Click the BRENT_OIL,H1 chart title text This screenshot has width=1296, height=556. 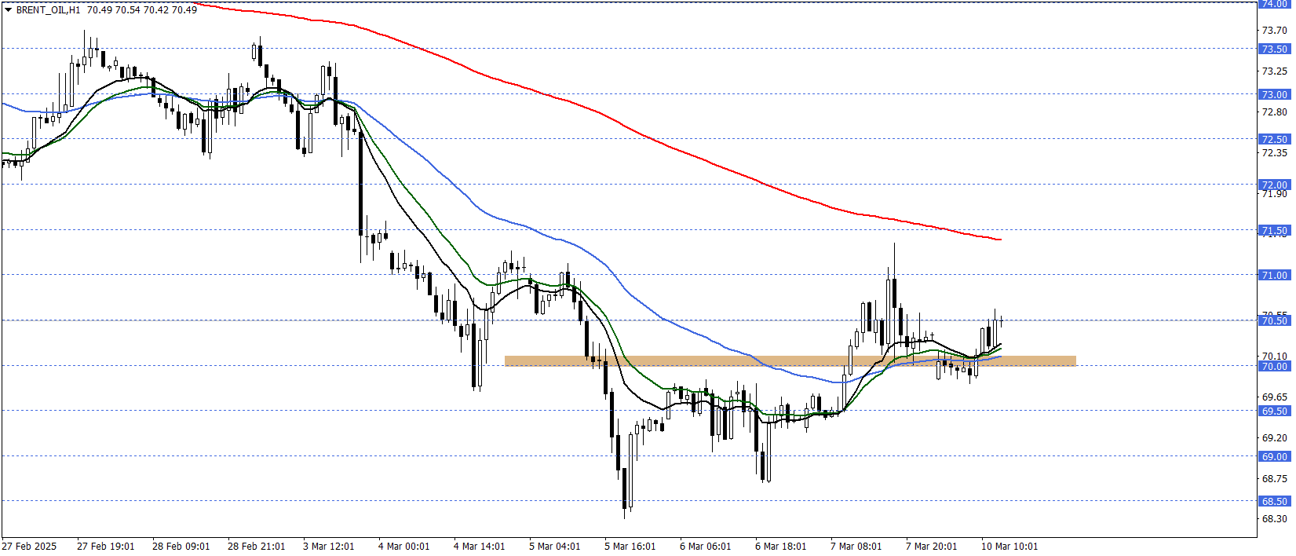point(49,10)
